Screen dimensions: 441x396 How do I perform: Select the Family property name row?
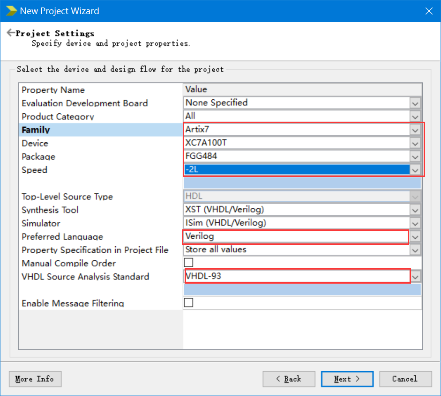click(x=101, y=130)
